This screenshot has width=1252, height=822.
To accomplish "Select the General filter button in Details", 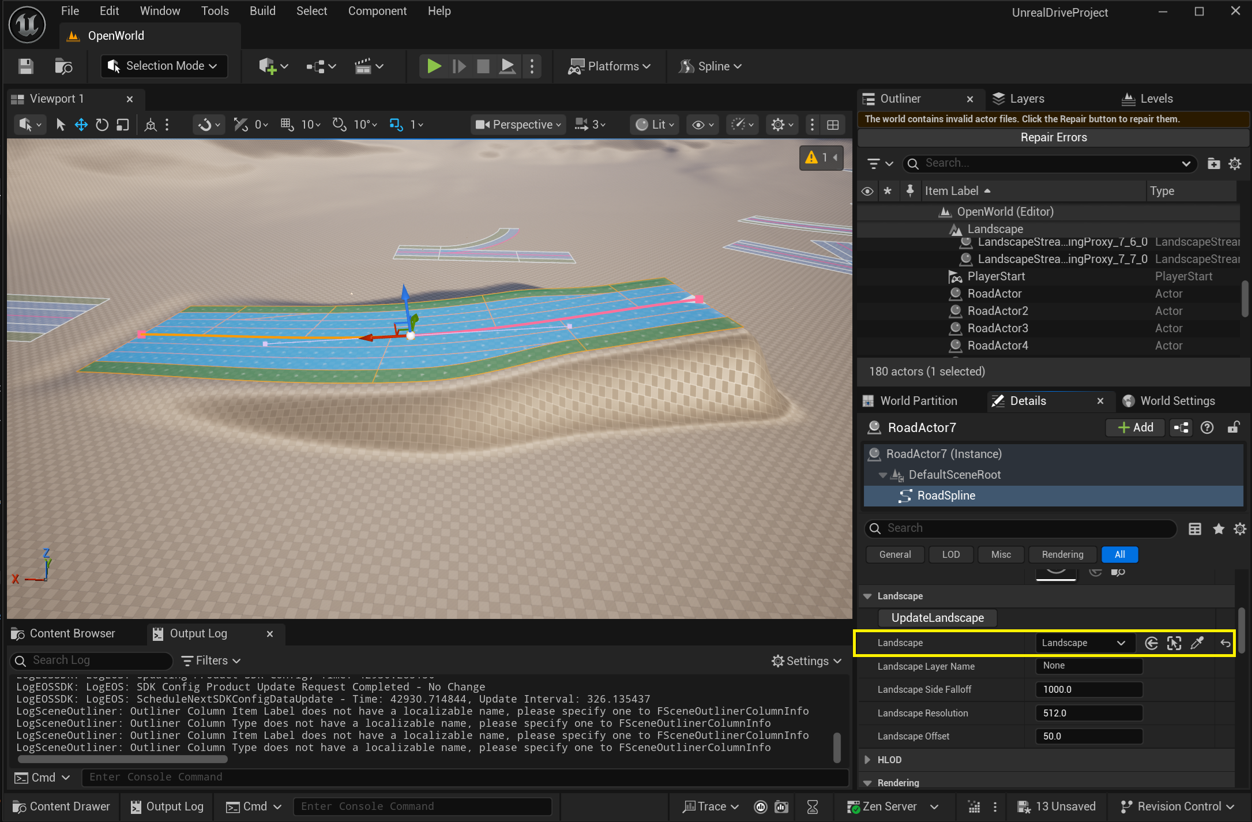I will (895, 554).
